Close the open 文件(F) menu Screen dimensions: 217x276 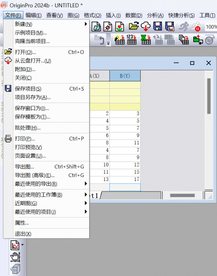[x=13, y=15]
